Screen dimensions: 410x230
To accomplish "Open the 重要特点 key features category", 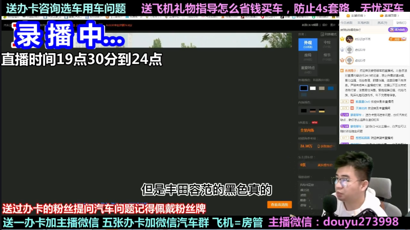I will point(308,70).
